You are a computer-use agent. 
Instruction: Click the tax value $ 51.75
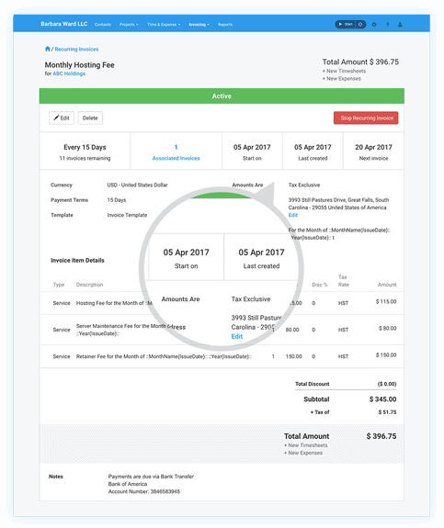click(387, 412)
